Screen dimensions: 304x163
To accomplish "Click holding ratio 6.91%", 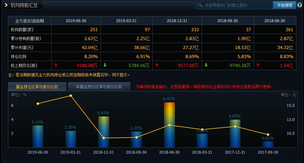I will (x=143, y=56).
